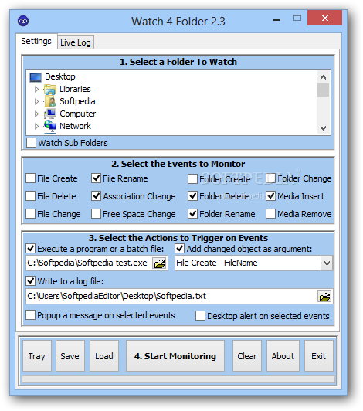Browse for log file with folder icon

click(324, 297)
